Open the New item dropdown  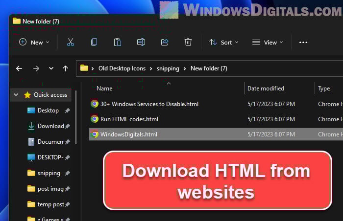(x=34, y=43)
